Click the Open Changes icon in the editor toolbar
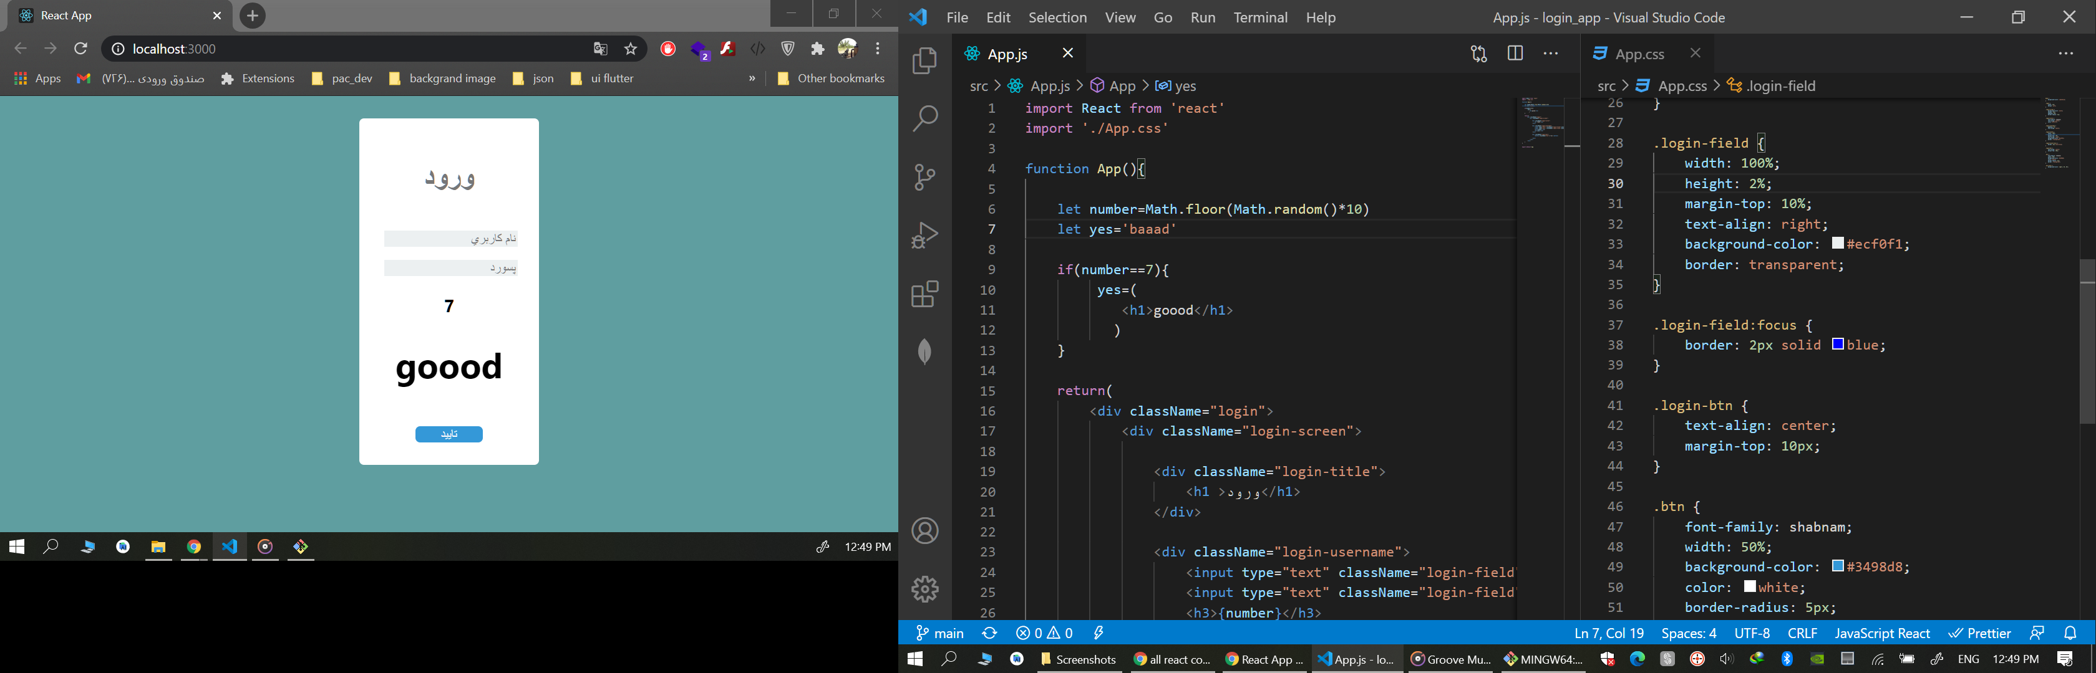The image size is (2096, 673). [x=1478, y=54]
